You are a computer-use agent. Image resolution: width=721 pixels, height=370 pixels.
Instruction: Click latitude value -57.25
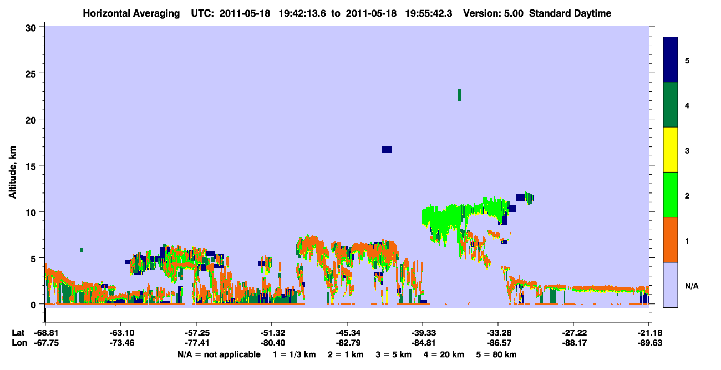(196, 333)
